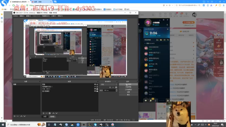The image size is (226, 127).
Task: Increase transition duration with up arrow
Action: click(116, 90)
